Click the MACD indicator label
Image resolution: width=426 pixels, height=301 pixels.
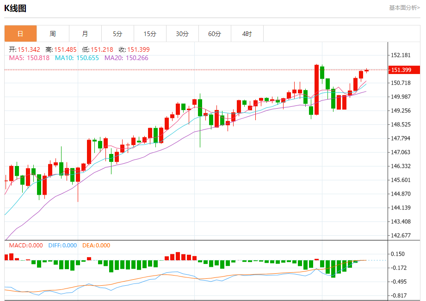coord(26,246)
